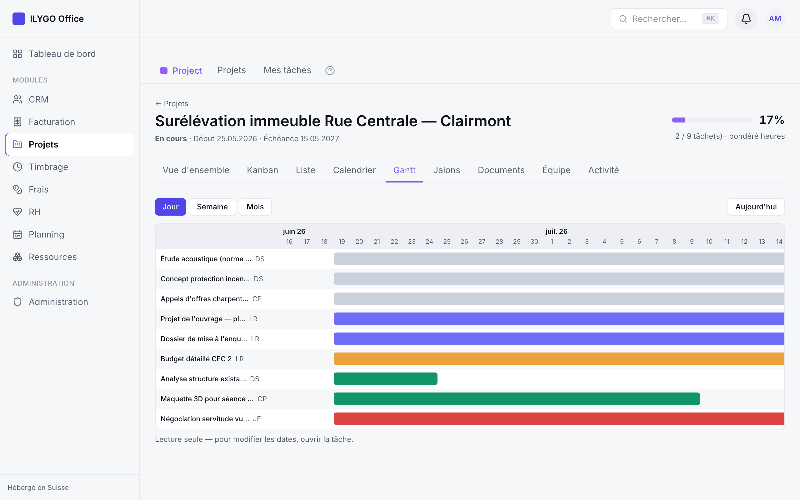Open Jalons tab
The height and width of the screenshot is (500, 800).
pyautogui.click(x=447, y=170)
